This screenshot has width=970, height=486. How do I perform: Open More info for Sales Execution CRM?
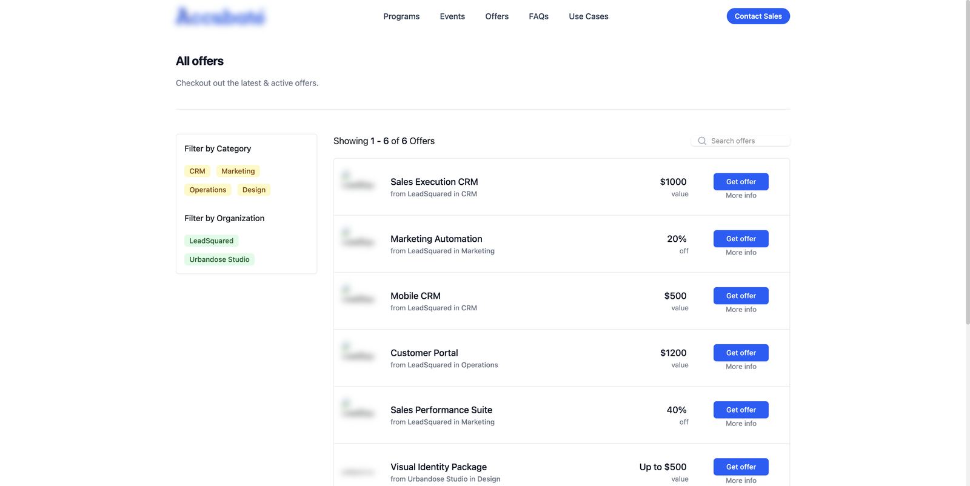[x=741, y=196]
